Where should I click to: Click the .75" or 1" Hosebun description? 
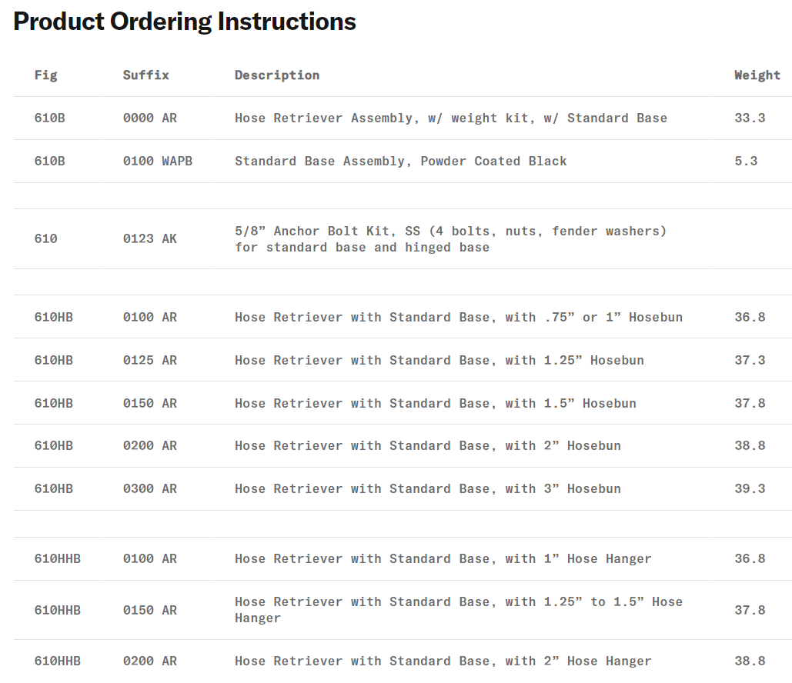458,318
